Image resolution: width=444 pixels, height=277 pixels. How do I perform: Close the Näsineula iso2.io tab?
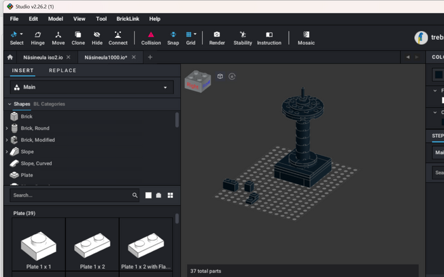[69, 57]
